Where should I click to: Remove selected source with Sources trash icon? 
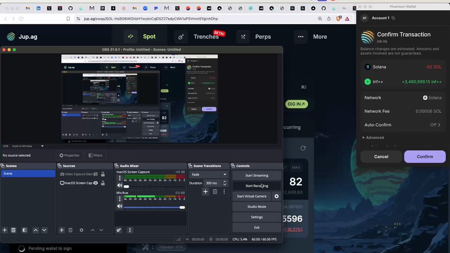[x=70, y=230]
